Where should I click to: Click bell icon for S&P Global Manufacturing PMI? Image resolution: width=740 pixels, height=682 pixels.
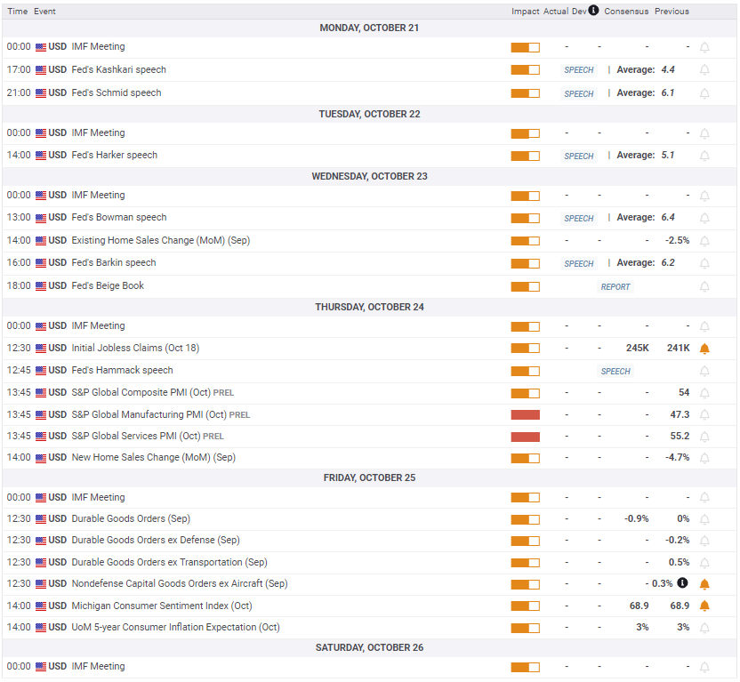(704, 414)
